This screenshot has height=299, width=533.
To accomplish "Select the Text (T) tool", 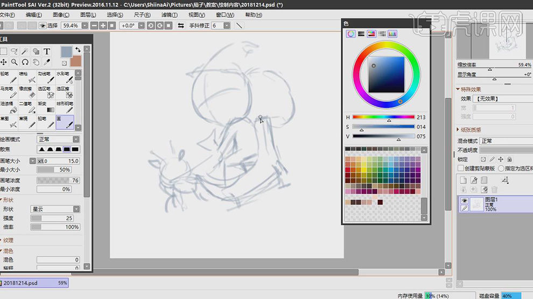I will [46, 51].
